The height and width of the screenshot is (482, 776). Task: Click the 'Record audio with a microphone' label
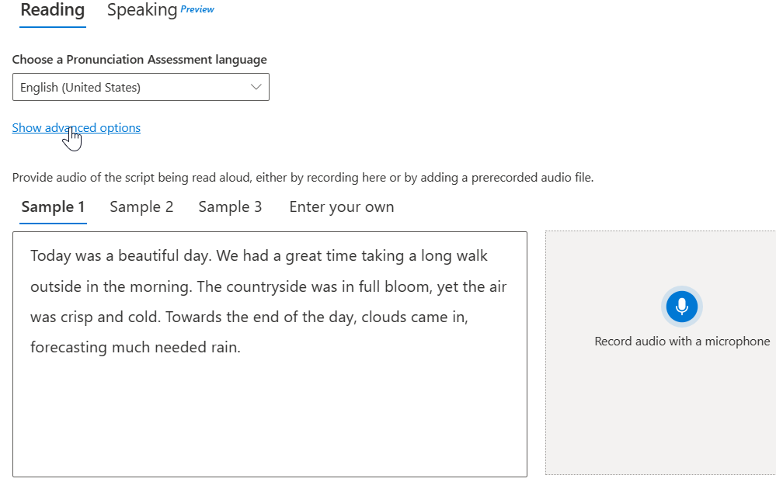(681, 342)
